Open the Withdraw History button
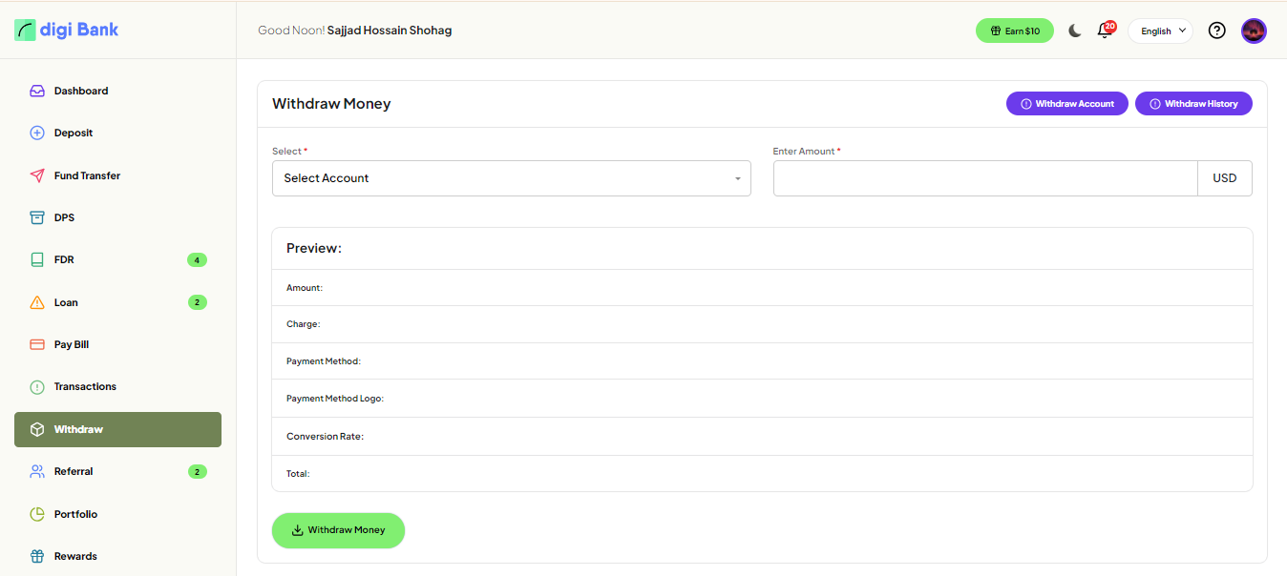 pos(1193,104)
